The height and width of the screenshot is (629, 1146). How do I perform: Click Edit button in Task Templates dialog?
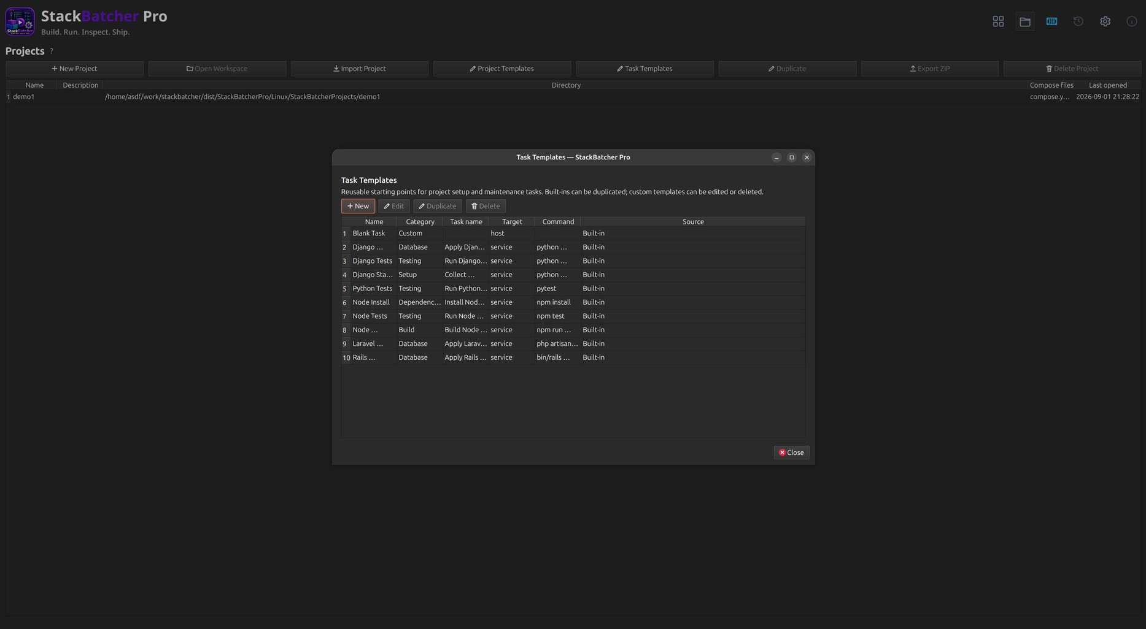click(x=393, y=206)
